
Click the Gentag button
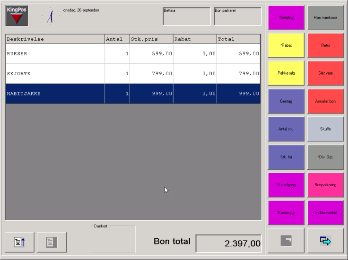pyautogui.click(x=286, y=101)
